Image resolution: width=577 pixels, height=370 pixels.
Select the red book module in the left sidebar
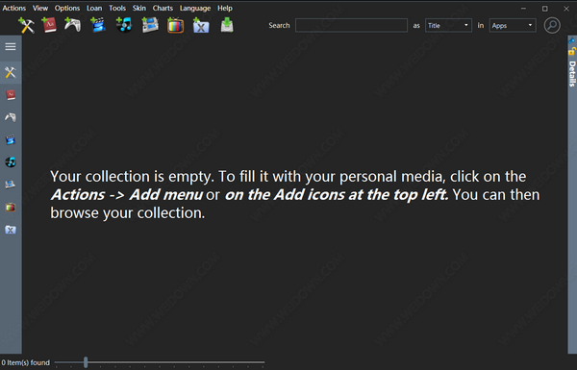point(11,95)
